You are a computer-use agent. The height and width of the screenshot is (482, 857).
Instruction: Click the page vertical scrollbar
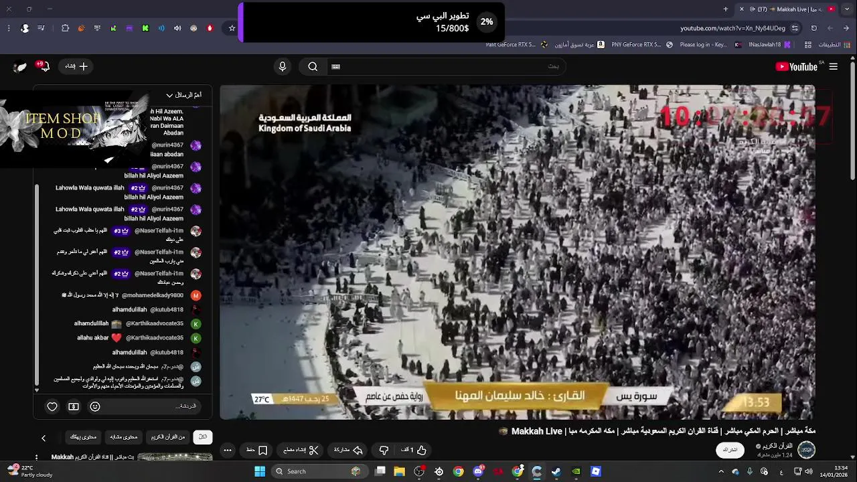click(852, 120)
